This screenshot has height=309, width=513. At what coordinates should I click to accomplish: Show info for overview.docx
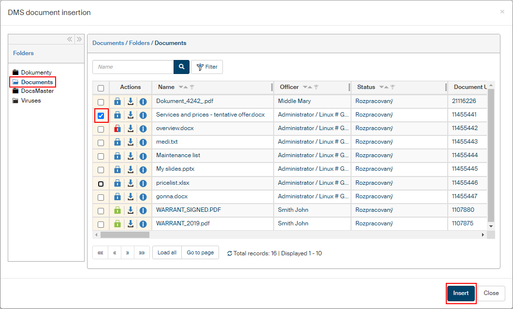click(x=143, y=129)
